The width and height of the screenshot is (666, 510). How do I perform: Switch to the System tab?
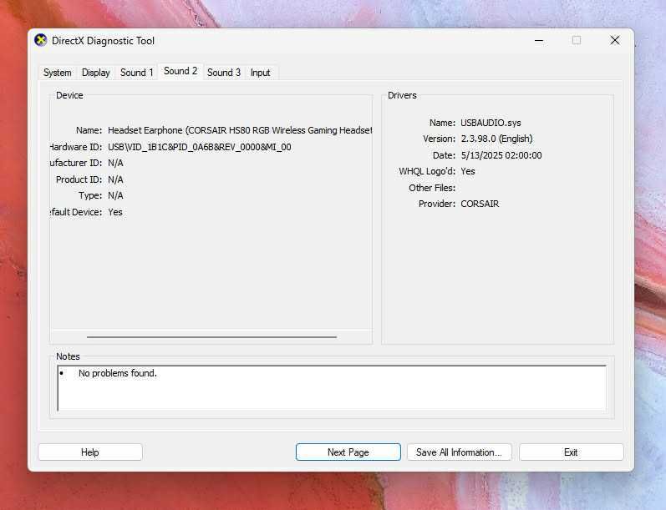pos(58,73)
